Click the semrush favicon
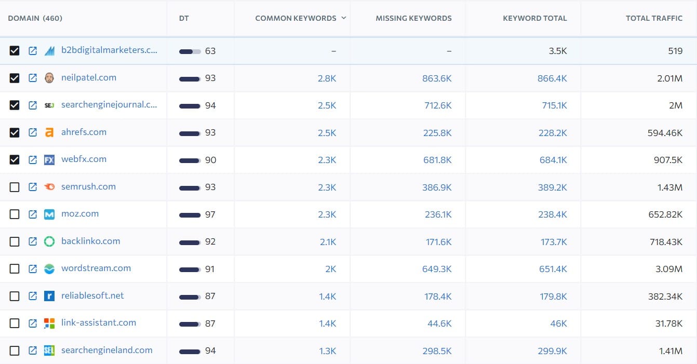The height and width of the screenshot is (364, 697). coord(49,187)
